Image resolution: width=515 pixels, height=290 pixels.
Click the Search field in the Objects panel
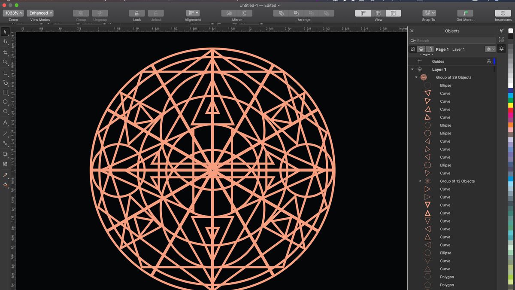[451, 40]
